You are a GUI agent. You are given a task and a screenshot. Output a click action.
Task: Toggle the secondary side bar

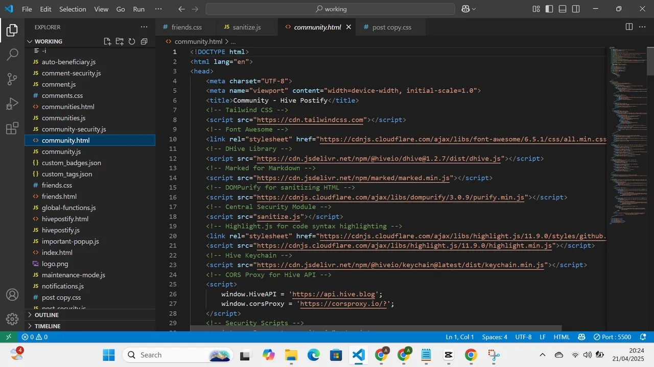coord(576,9)
